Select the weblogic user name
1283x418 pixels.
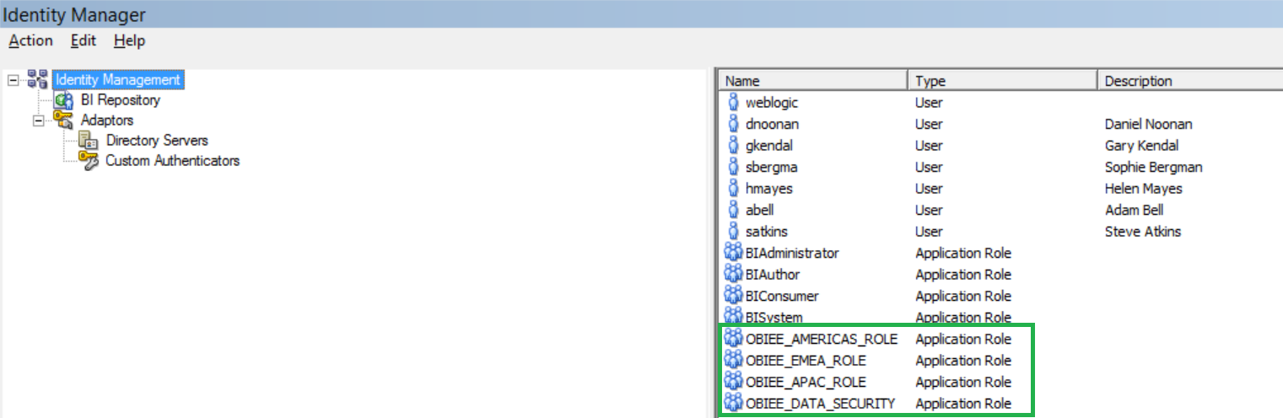coord(772,103)
